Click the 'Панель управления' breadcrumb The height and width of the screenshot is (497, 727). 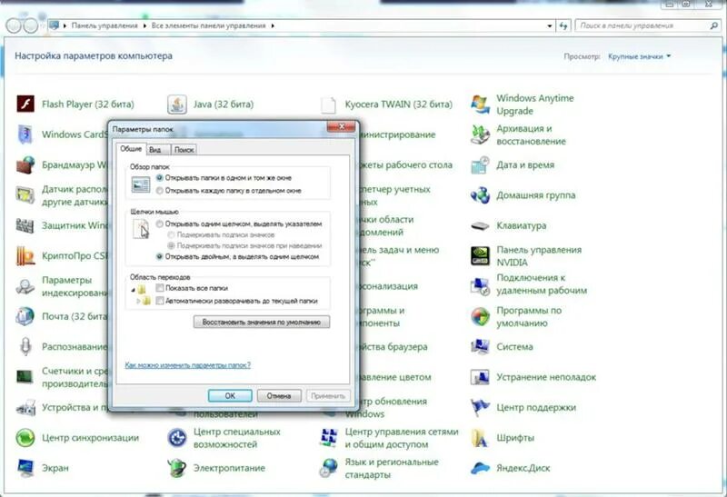(x=105, y=26)
